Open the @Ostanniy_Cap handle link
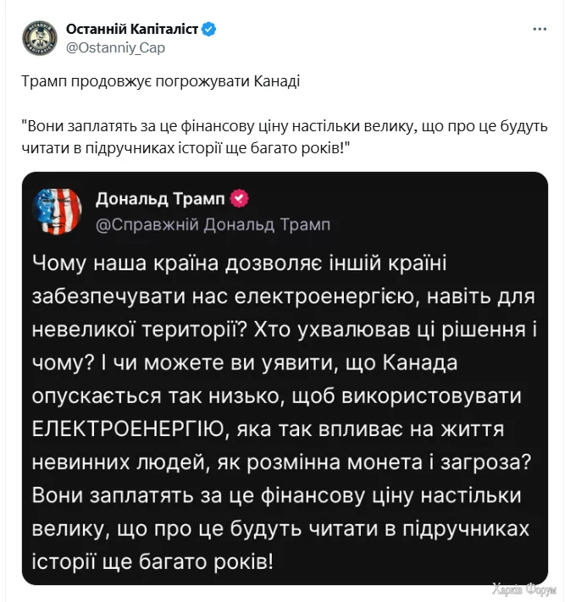 click(115, 47)
